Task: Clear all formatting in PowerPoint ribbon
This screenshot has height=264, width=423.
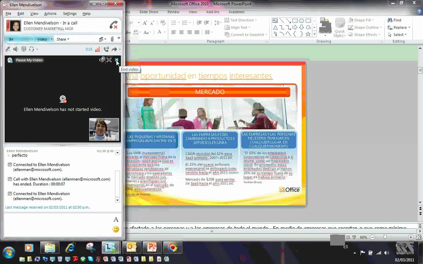Action: click(x=163, y=23)
